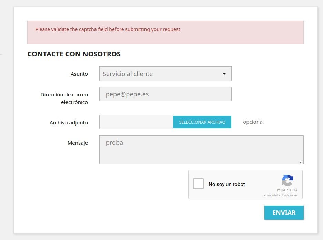Click the reCAPTCHA logo icon
Screen dimensions: 323x240
click(x=287, y=180)
